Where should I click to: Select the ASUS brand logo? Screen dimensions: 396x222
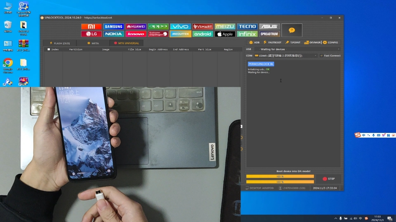click(269, 27)
